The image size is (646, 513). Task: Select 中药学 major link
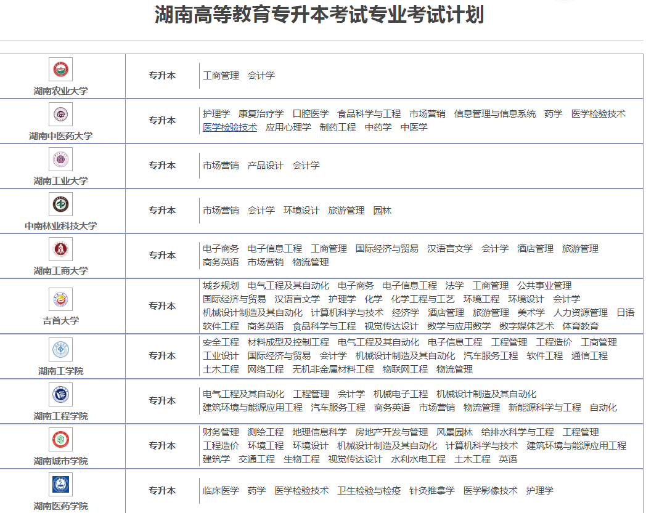pyautogui.click(x=378, y=127)
